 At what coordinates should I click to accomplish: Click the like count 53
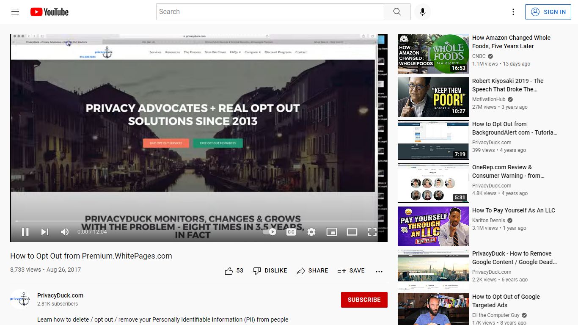pyautogui.click(x=240, y=271)
